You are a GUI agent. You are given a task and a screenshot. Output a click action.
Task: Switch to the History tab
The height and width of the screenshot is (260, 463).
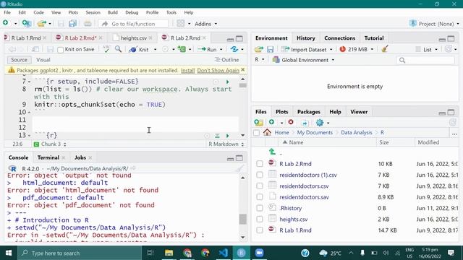coord(305,38)
